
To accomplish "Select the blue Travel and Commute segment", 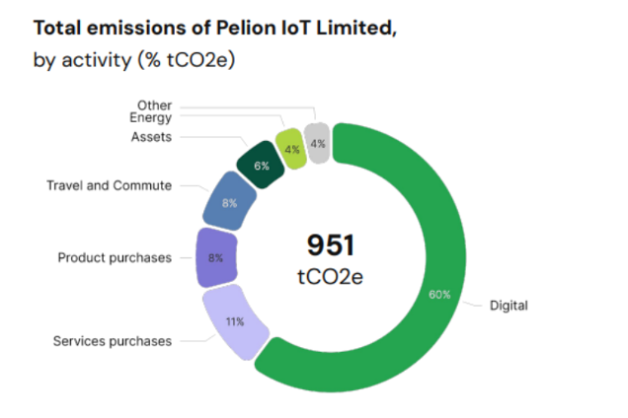I will [229, 201].
